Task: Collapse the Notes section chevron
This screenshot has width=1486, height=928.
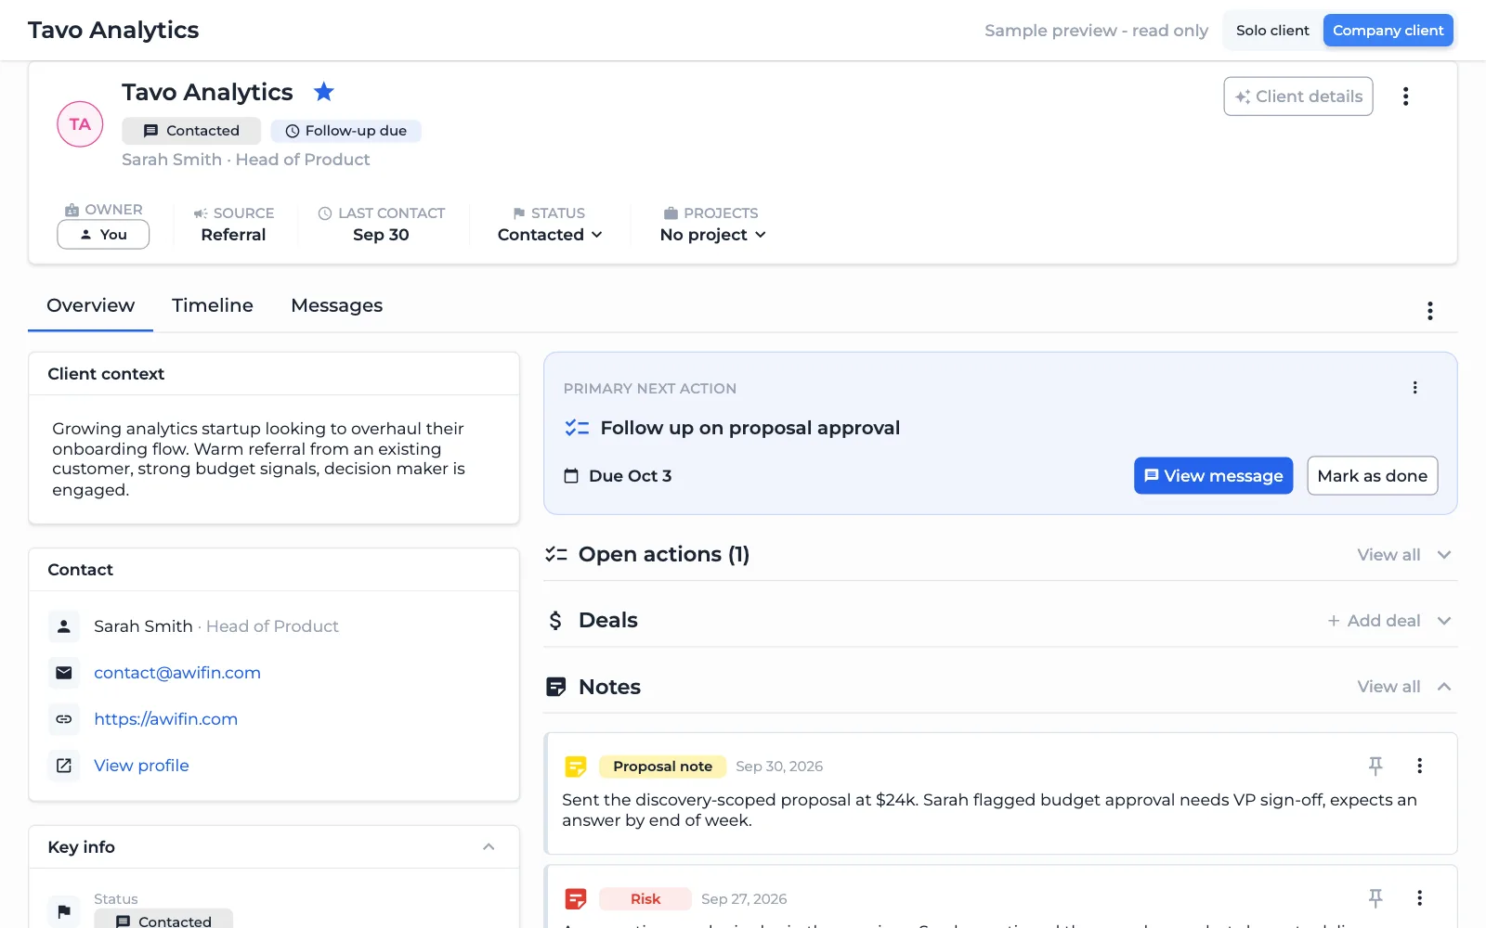Action: pyautogui.click(x=1444, y=687)
